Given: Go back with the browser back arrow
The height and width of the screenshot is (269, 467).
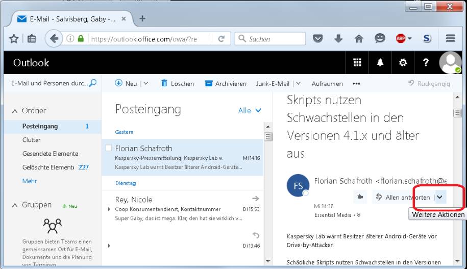Looking at the screenshot, I should (54, 39).
